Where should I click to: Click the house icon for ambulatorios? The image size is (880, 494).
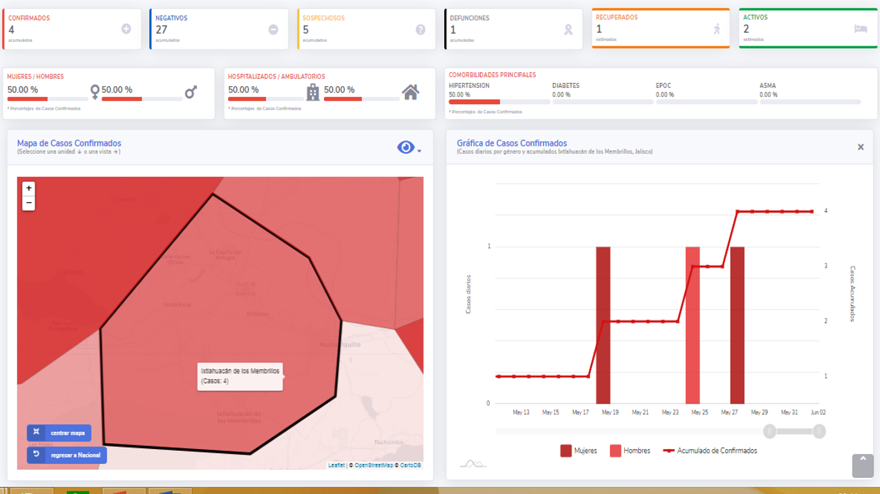[411, 93]
